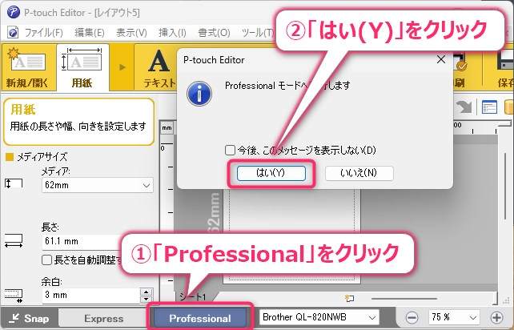This screenshot has height=330, width=514.
Task: Click the 保存 save toolbar icon
Action: click(x=505, y=69)
